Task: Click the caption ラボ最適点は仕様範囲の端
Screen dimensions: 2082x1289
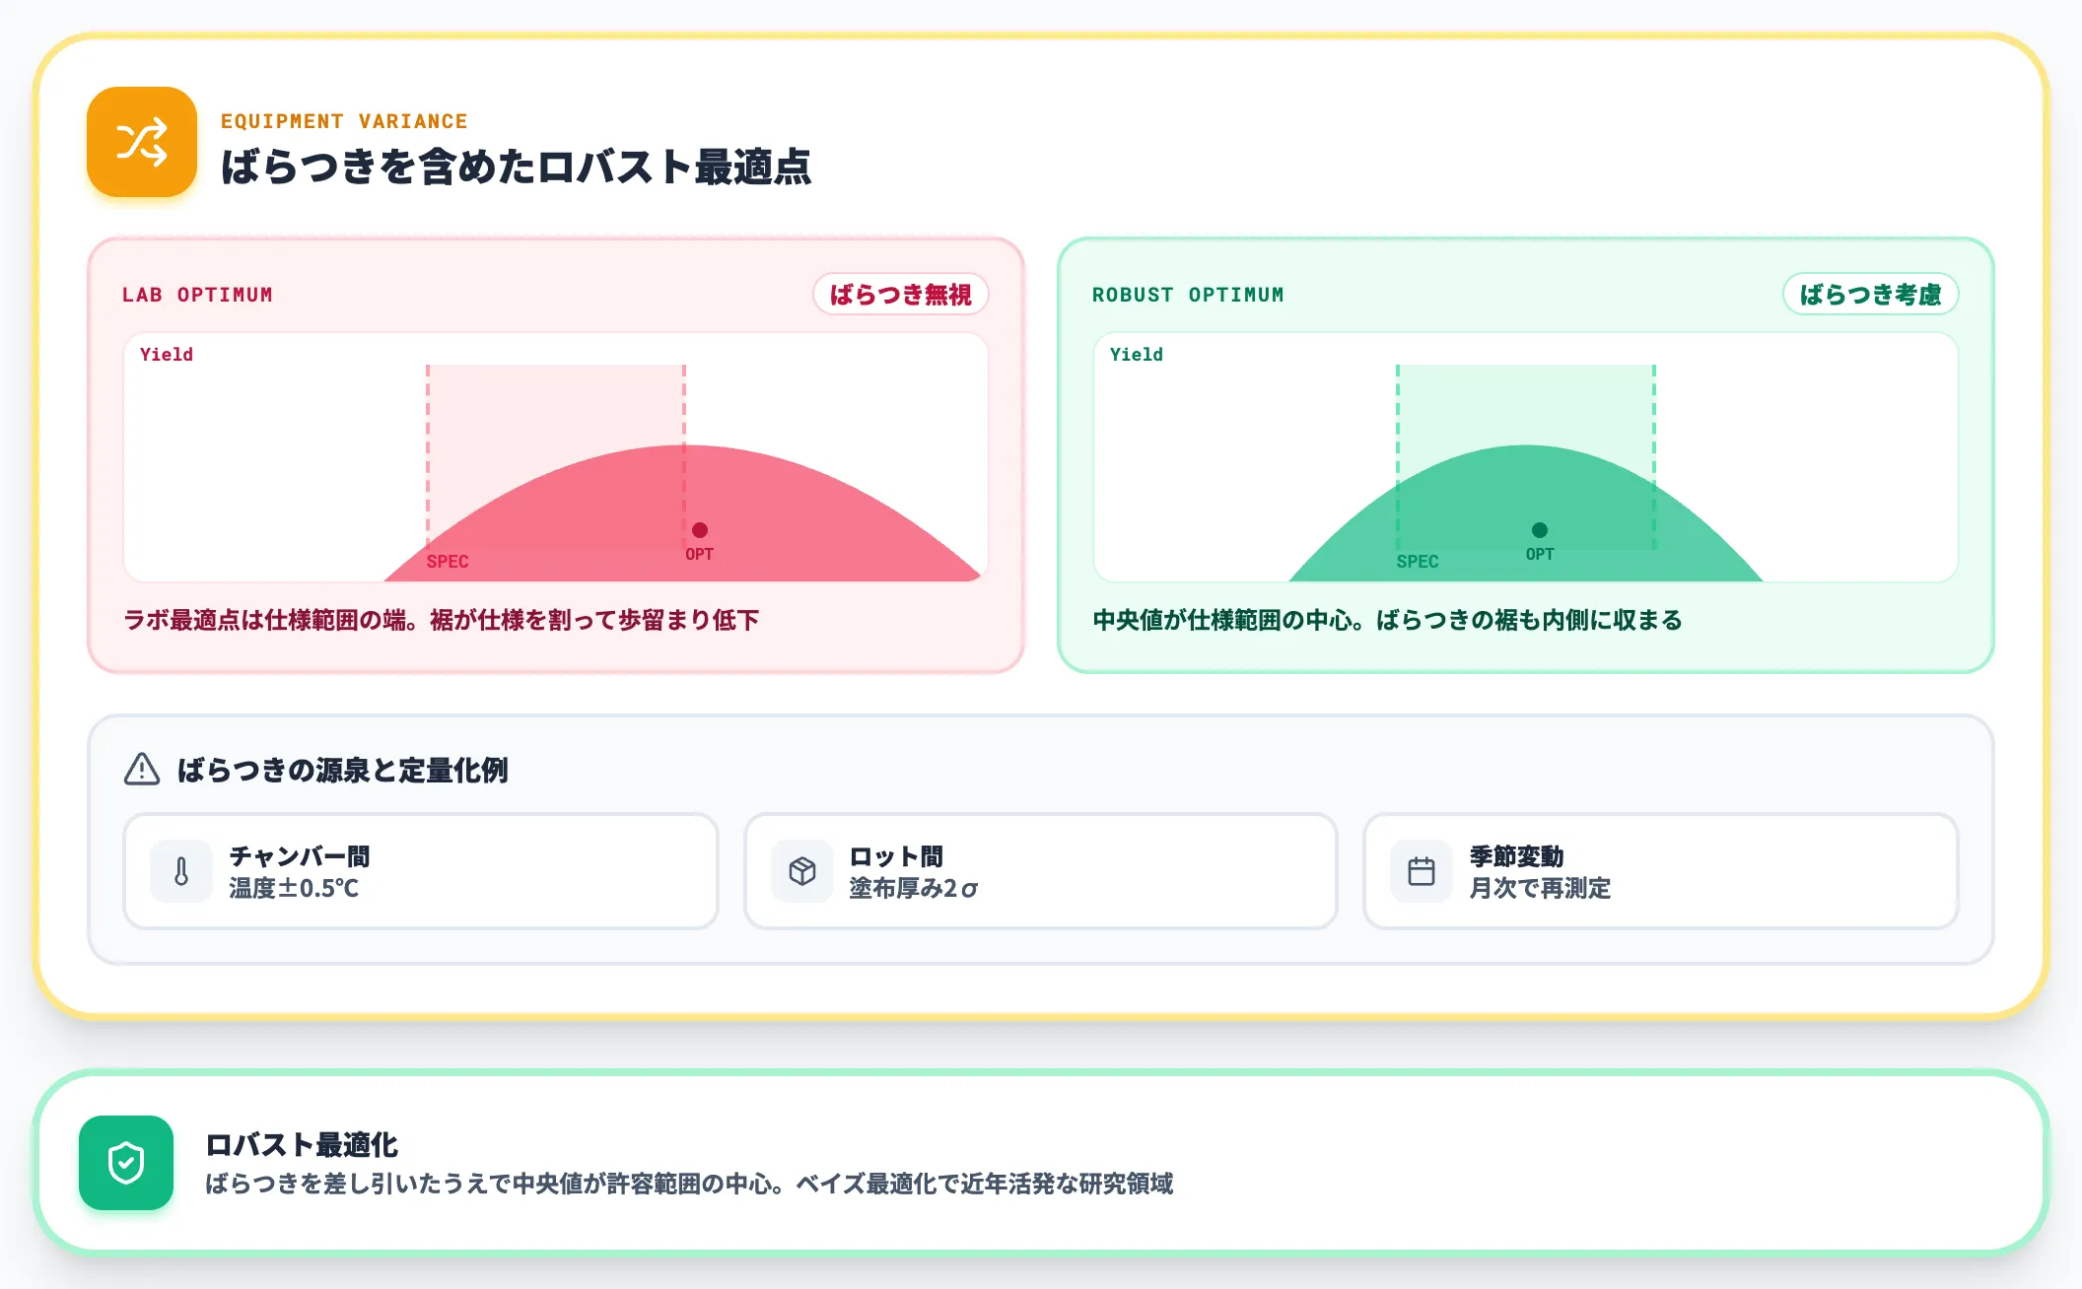Action: click(441, 620)
